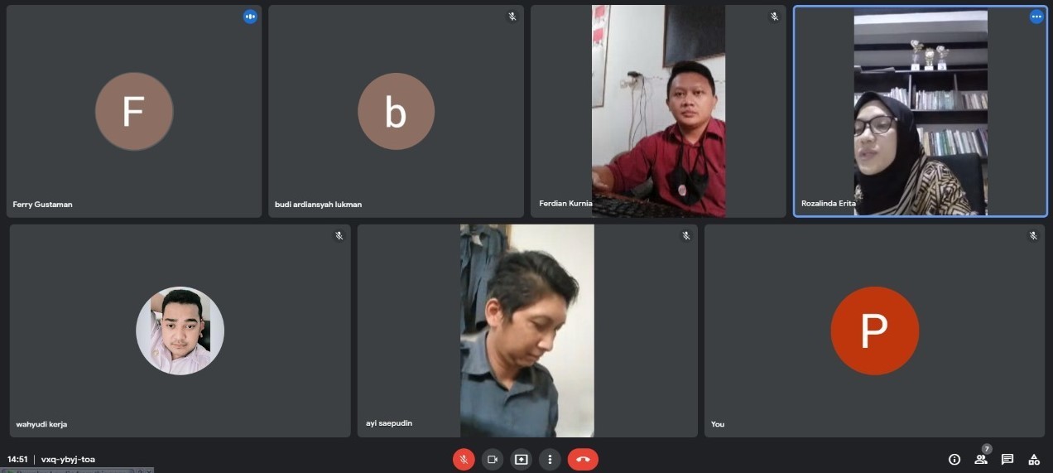Screen dimensions: 1053x473
Task: Open the three-dot more options menu
Action: pos(550,459)
